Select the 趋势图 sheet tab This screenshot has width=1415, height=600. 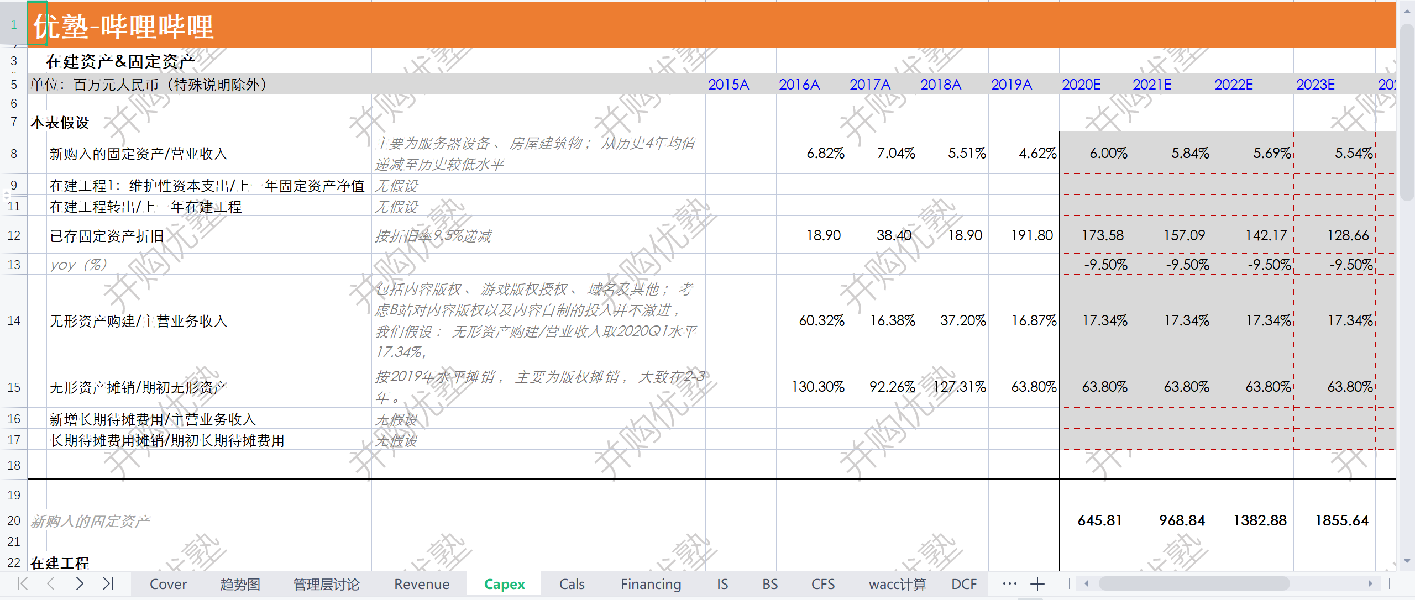click(240, 584)
